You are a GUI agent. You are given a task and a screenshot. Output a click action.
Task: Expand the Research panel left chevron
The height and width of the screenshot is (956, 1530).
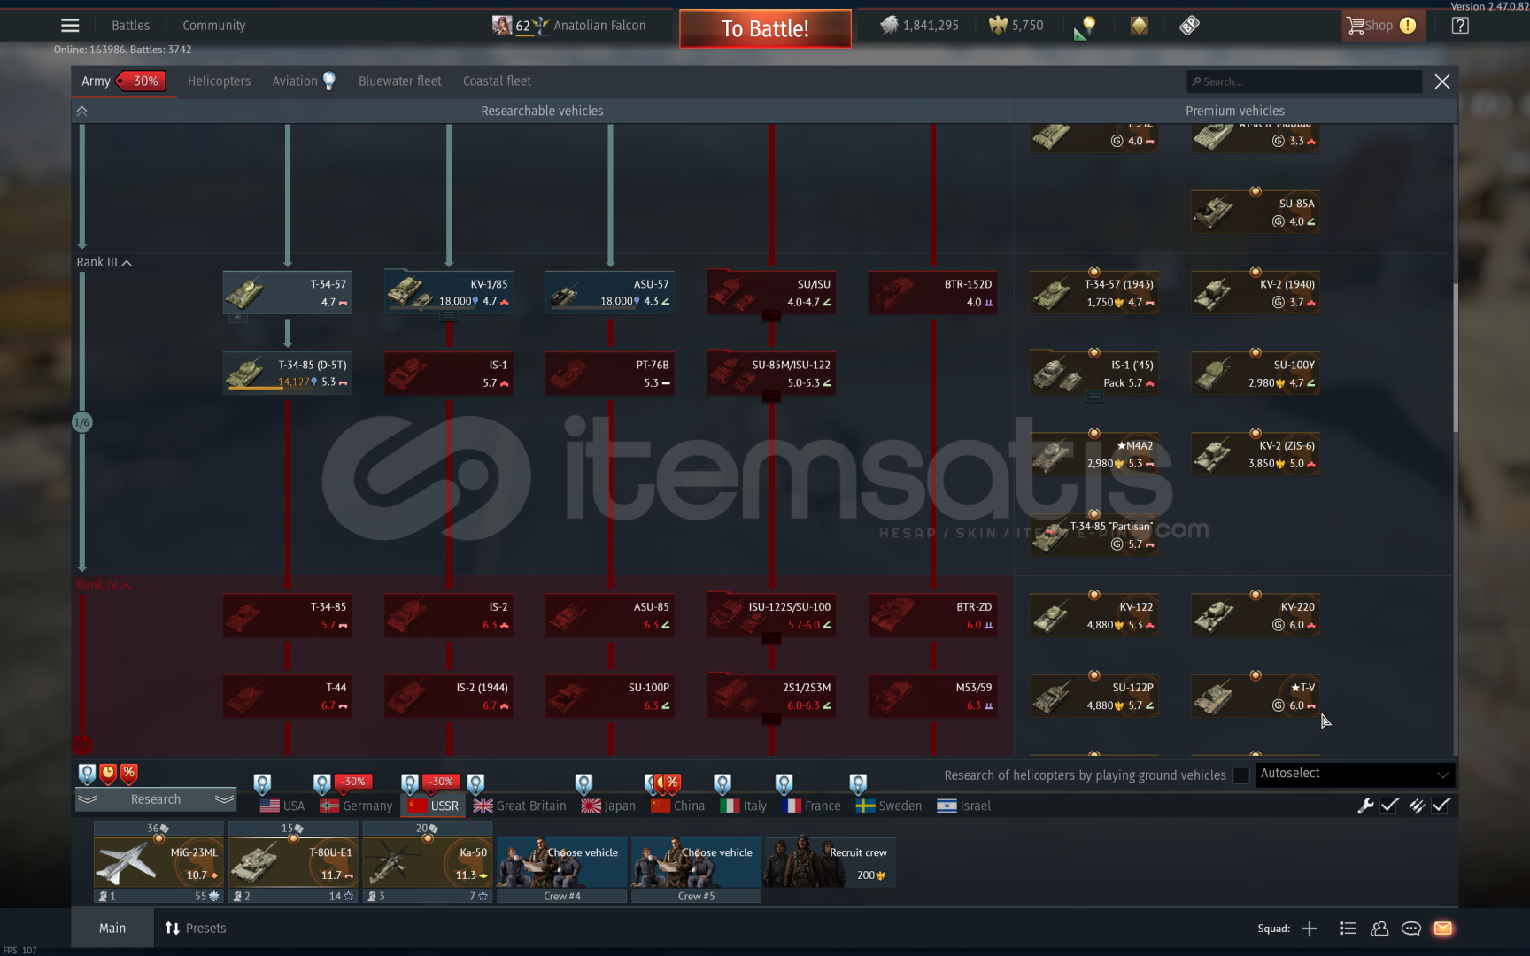(87, 799)
